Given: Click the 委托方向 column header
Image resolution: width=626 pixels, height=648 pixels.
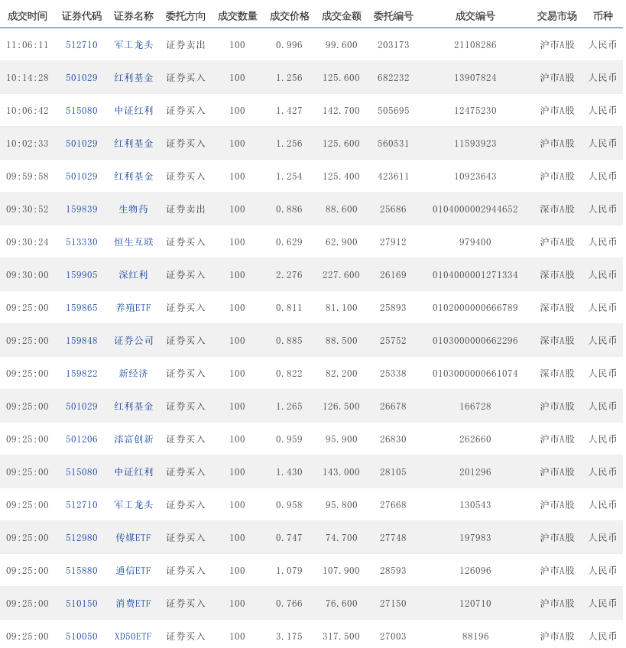Looking at the screenshot, I should point(186,16).
